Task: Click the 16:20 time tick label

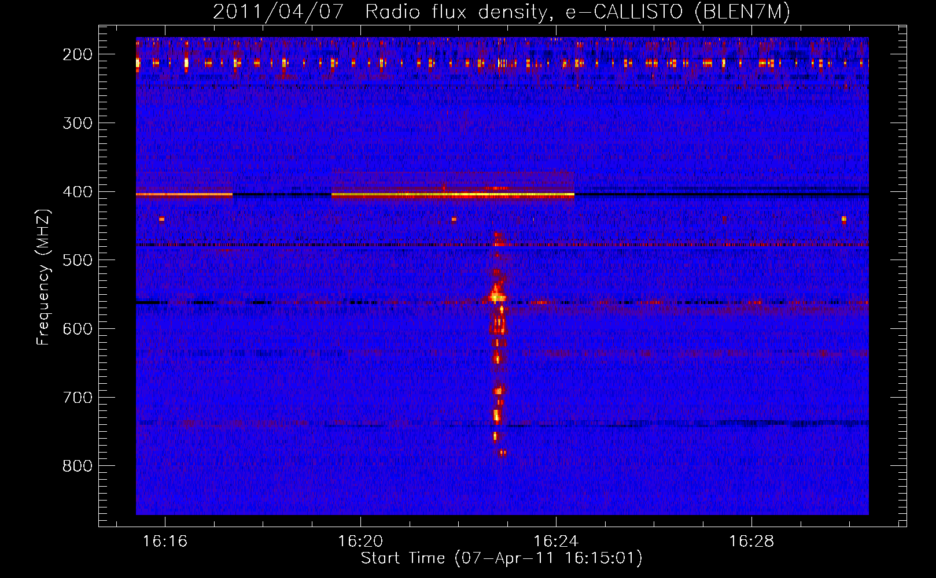Action: (x=360, y=542)
